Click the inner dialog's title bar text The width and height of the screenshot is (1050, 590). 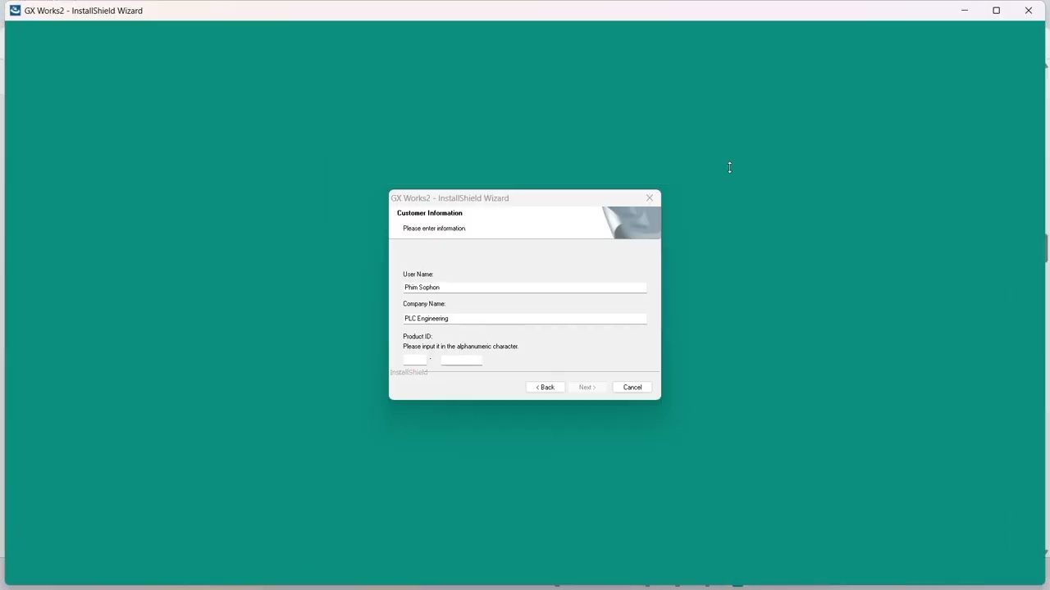(450, 198)
